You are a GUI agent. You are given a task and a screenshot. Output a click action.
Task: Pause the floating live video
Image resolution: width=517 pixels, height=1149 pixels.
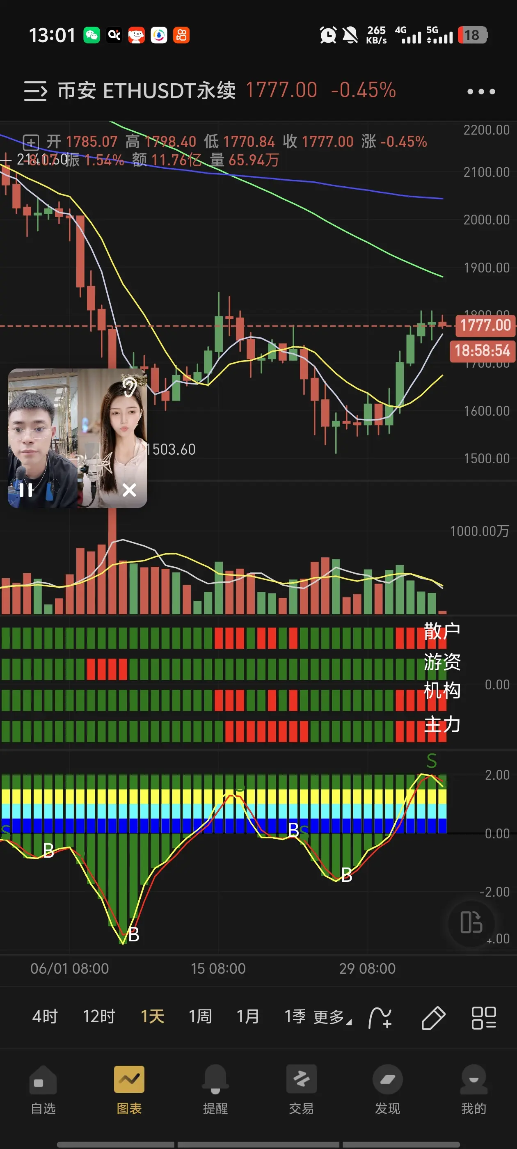(x=26, y=490)
